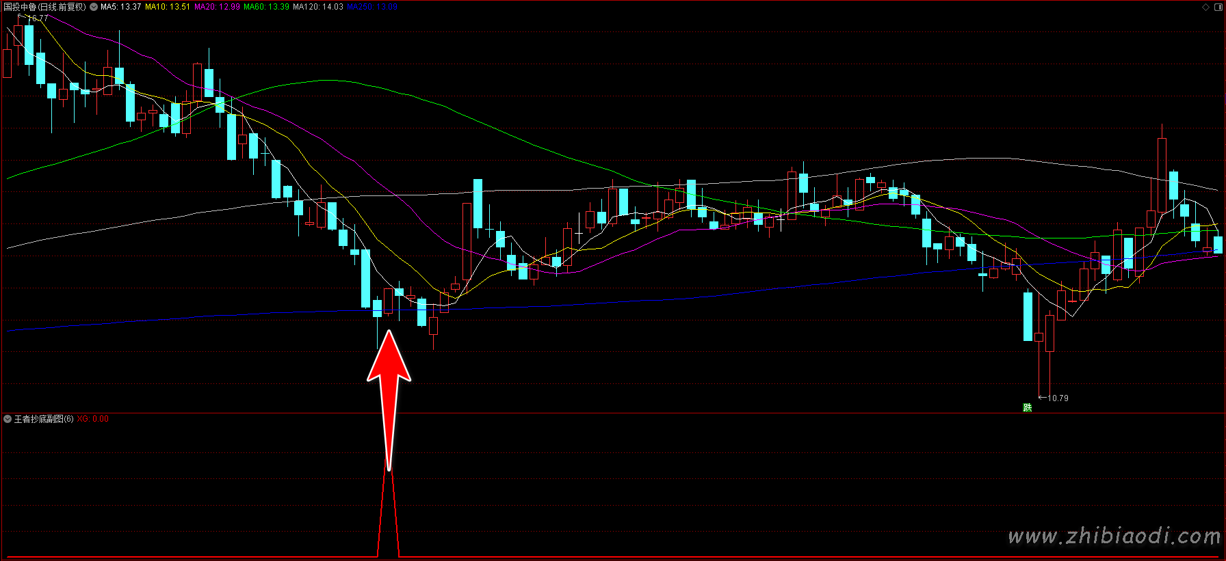The width and height of the screenshot is (1226, 561).
Task: Select the blue MA250 label
Action: coord(371,7)
